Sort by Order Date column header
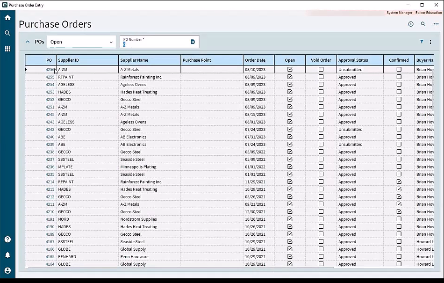444x283 pixels. pos(258,60)
